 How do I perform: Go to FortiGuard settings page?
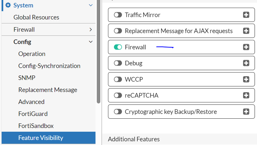tap(33, 114)
